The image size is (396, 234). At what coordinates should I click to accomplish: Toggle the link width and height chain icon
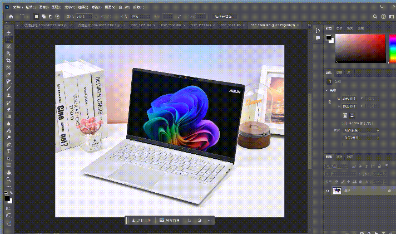330,102
